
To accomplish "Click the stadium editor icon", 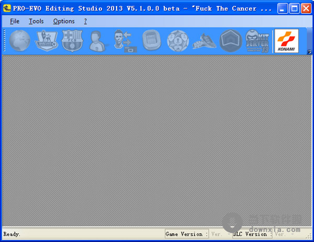I will tap(152, 40).
